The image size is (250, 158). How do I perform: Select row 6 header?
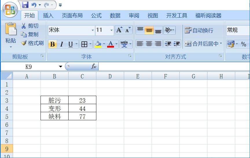[7, 125]
